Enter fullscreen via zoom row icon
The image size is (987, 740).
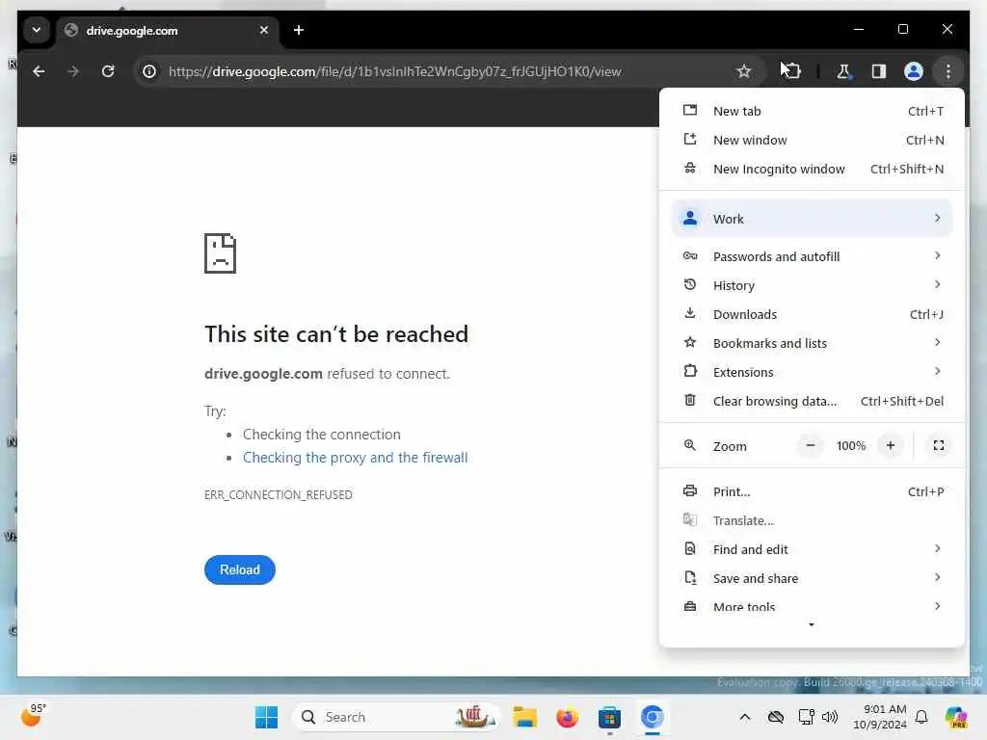pyautogui.click(x=939, y=446)
